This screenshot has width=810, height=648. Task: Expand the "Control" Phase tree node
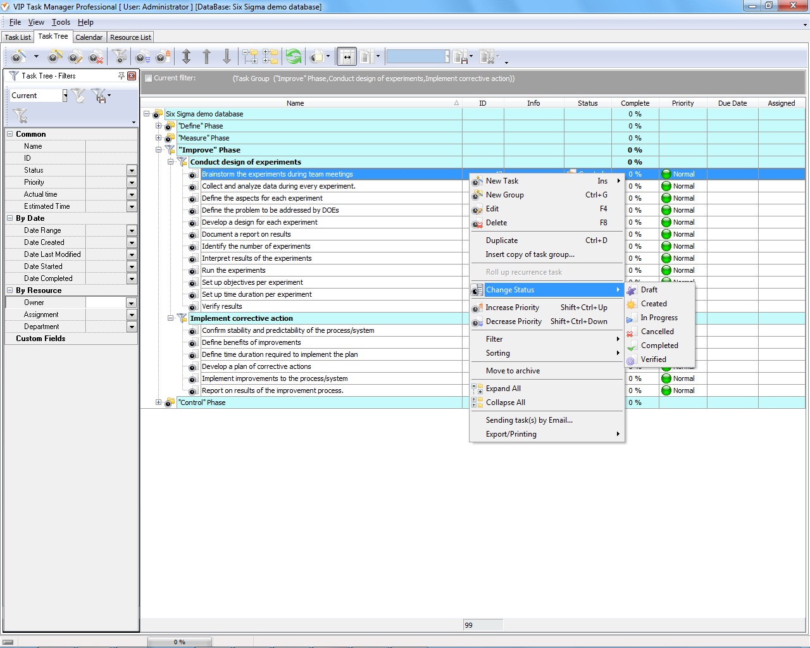click(159, 402)
